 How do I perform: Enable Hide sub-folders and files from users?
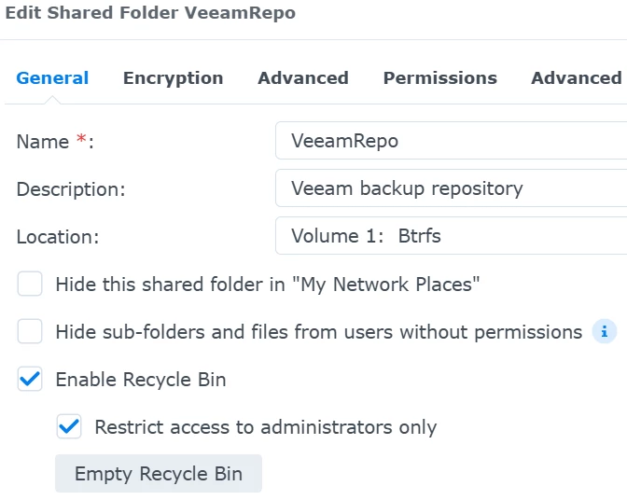pyautogui.click(x=30, y=331)
